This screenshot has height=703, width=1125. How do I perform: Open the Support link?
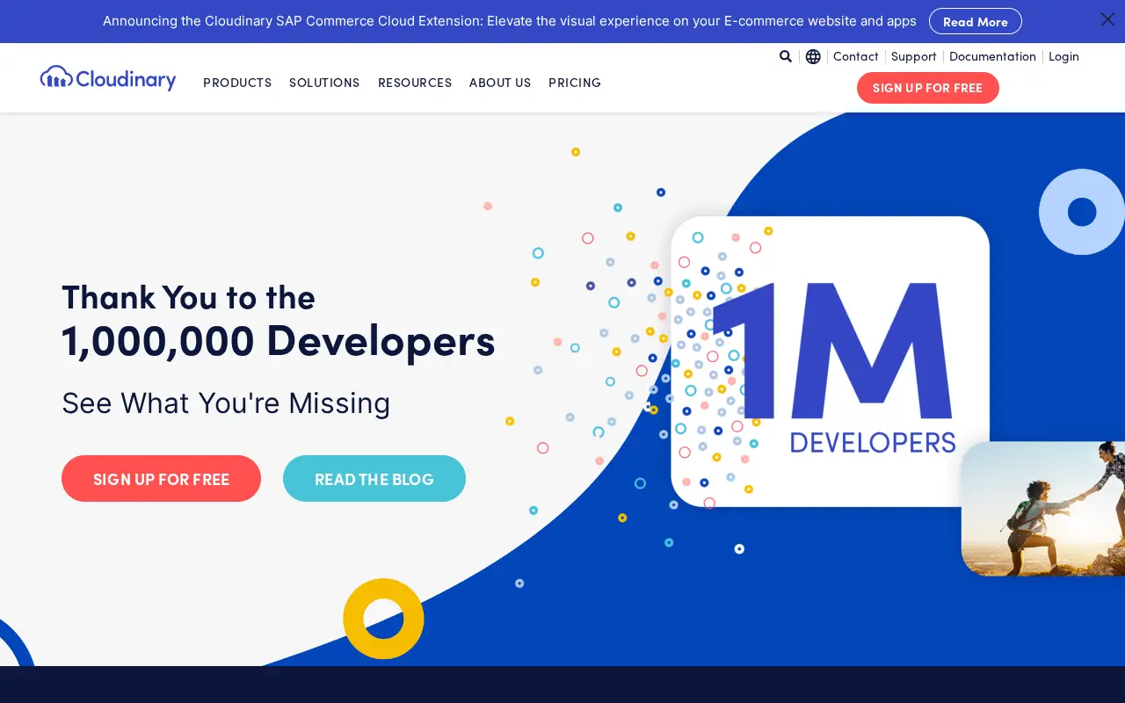pos(914,56)
